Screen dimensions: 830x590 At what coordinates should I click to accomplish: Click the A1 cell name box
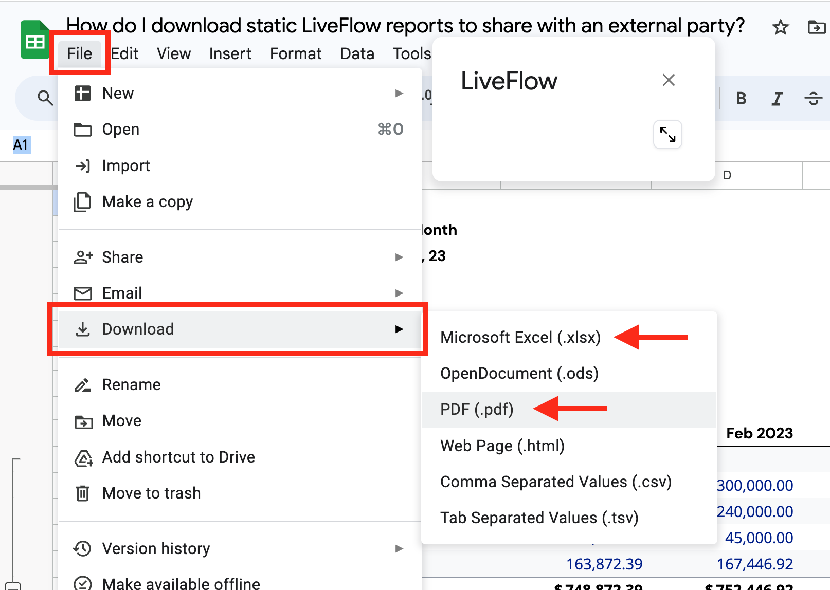[x=21, y=145]
